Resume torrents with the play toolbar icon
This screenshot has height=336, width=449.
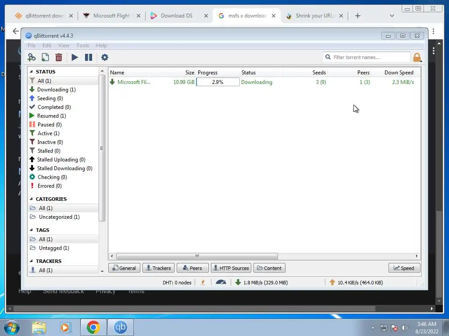click(x=75, y=57)
